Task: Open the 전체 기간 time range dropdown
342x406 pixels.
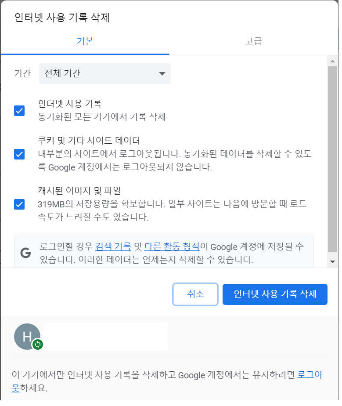Action: (105, 74)
